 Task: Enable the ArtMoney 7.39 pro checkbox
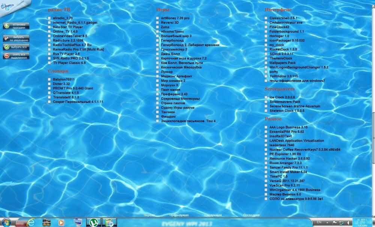click(158, 18)
